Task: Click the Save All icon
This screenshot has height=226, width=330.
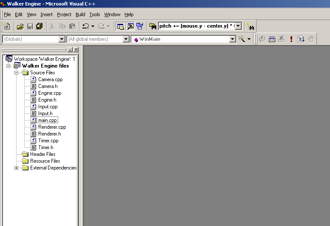Action: pyautogui.click(x=39, y=26)
